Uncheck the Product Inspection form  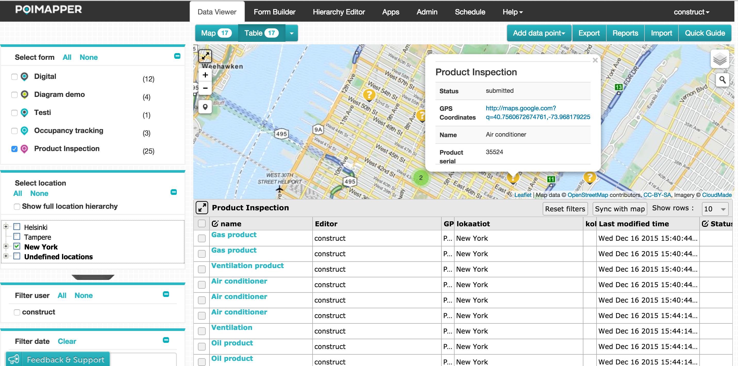point(14,149)
